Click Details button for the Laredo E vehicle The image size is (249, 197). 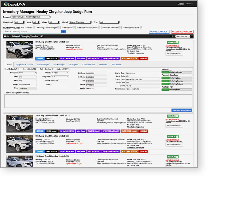(40, 131)
